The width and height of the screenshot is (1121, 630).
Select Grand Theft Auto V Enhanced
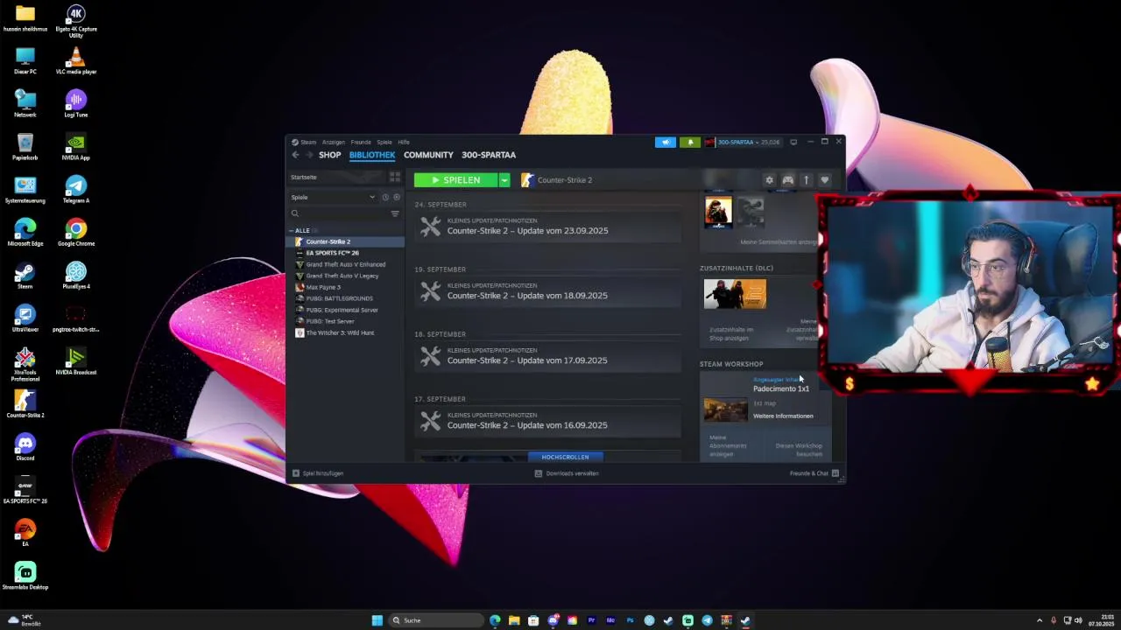347,264
